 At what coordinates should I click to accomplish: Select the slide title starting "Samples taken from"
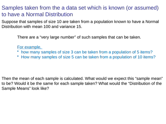[x=80, y=11]
